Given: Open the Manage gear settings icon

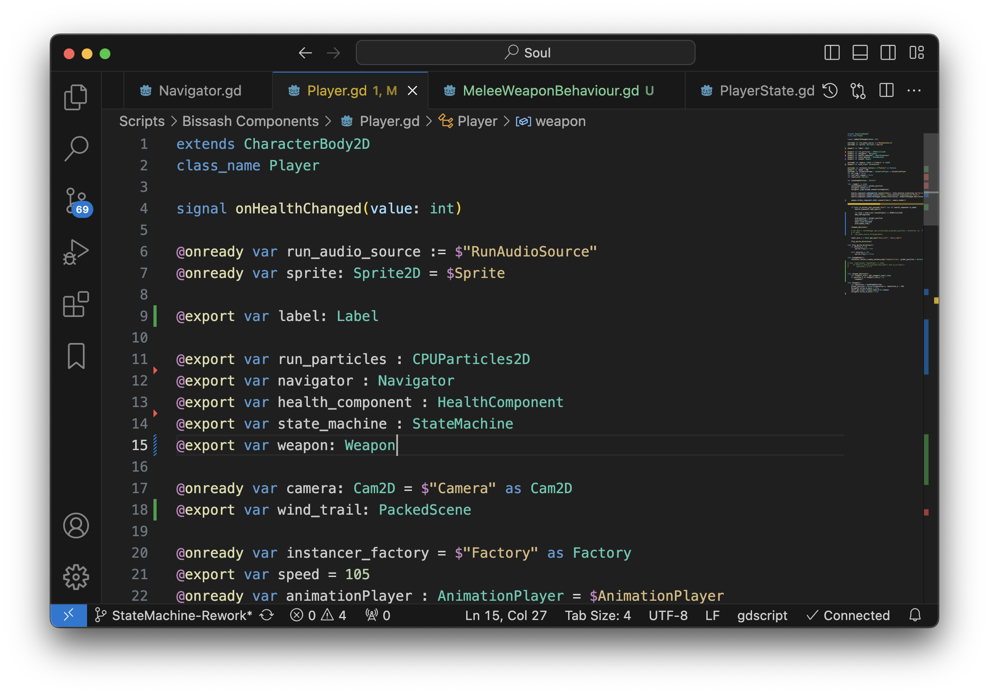Looking at the screenshot, I should coord(75,577).
